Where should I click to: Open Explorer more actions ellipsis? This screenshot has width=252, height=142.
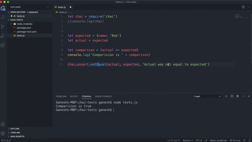tap(48, 7)
